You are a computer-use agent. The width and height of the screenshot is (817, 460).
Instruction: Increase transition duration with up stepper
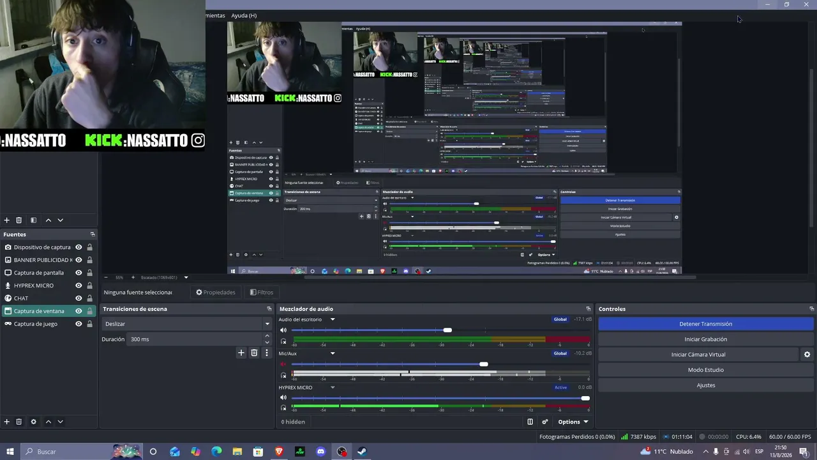267,337
